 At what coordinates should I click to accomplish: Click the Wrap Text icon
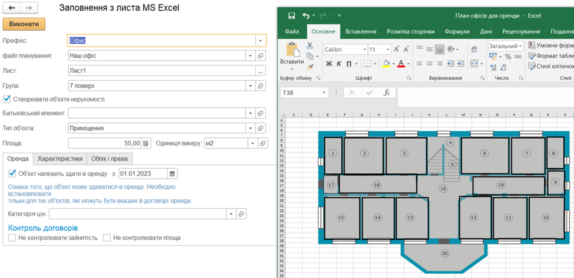coord(474,49)
